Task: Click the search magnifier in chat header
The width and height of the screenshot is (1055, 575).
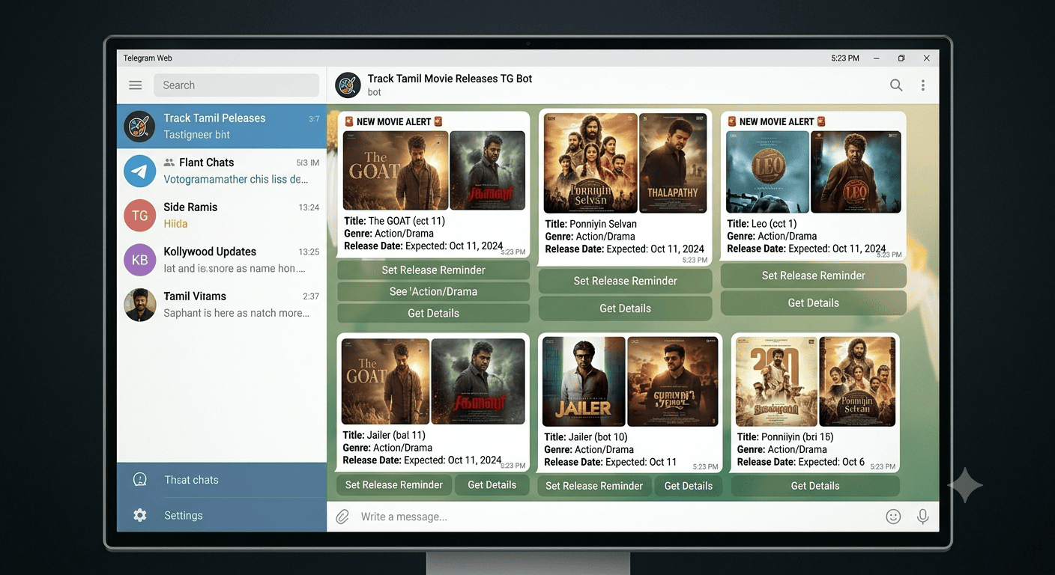Action: 896,85
